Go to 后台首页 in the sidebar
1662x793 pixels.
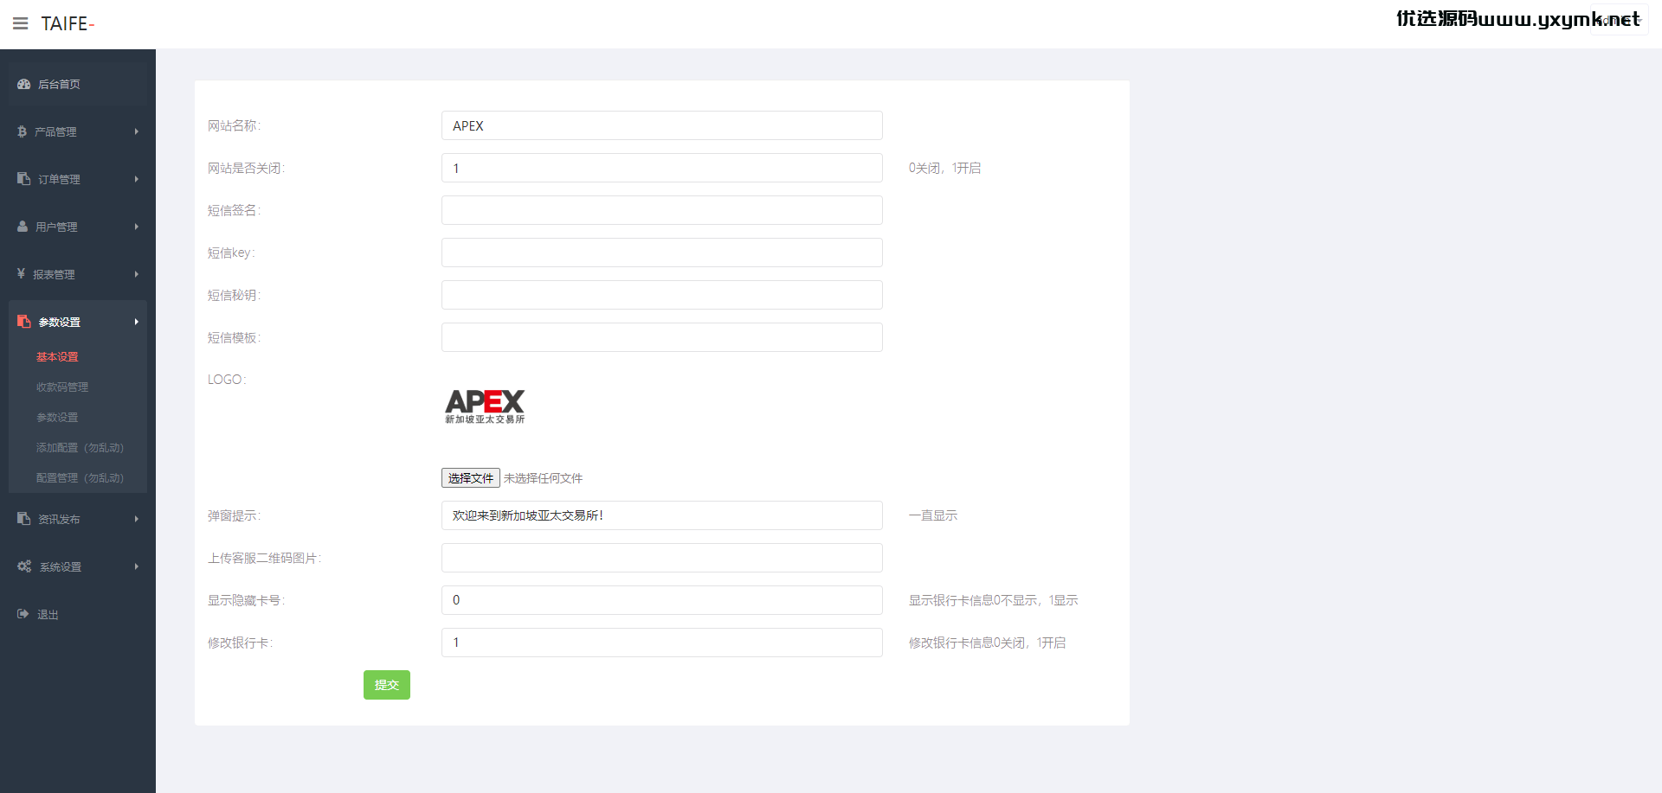pos(59,84)
